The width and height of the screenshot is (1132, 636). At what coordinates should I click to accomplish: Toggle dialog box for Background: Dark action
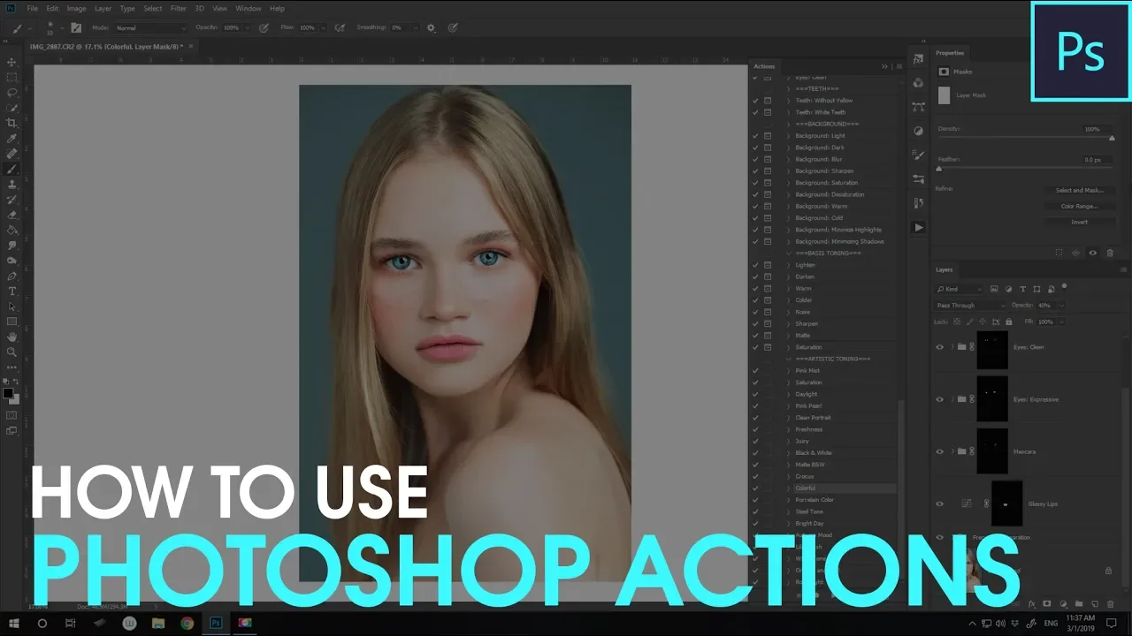coord(768,148)
